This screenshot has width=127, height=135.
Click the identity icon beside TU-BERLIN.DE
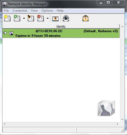[x=11, y=33]
